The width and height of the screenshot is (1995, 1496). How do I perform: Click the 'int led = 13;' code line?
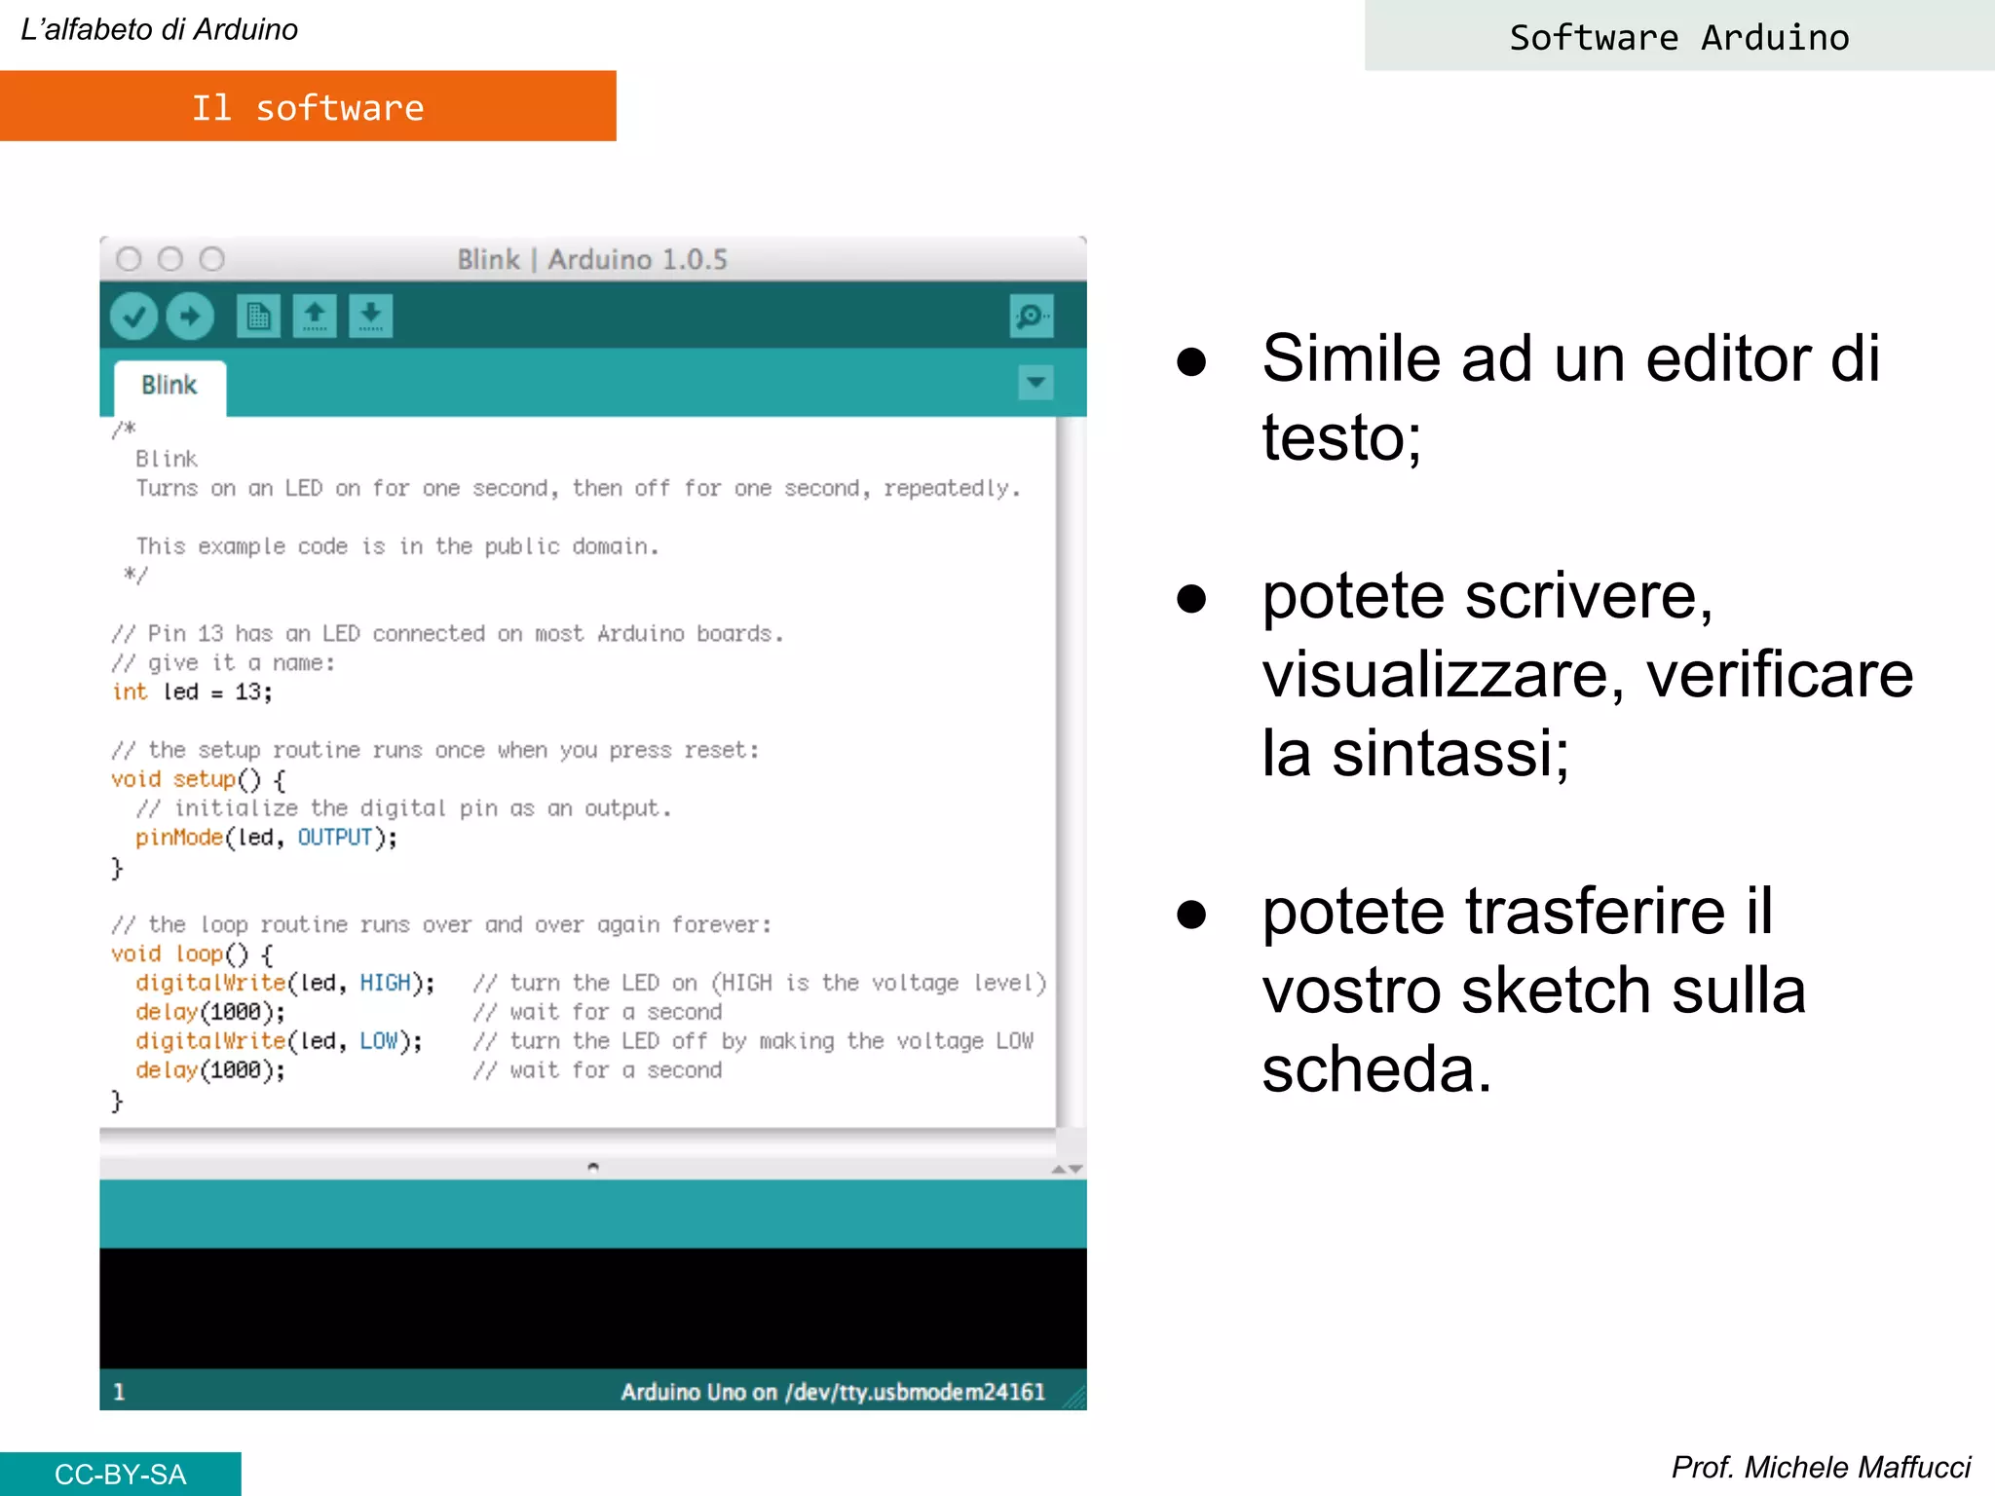(192, 692)
